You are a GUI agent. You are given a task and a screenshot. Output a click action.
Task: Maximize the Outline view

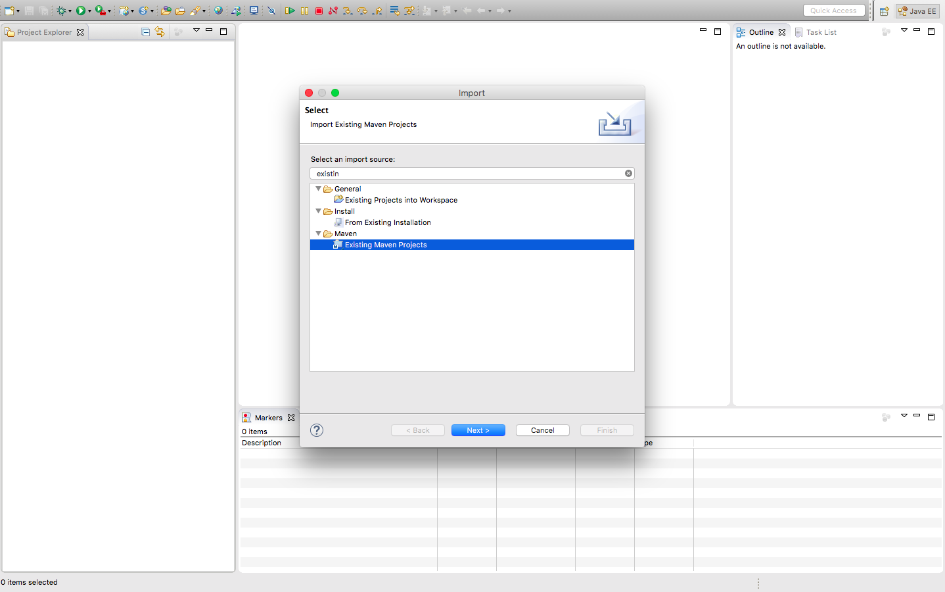931,31
